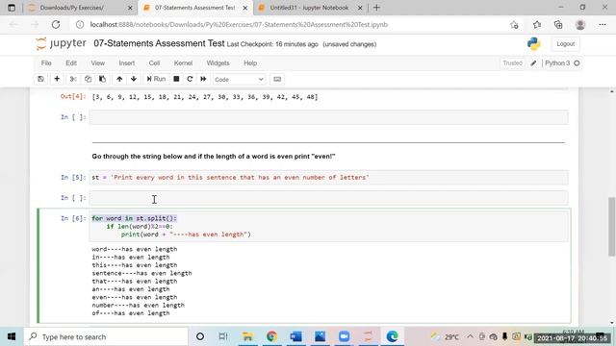Open the Kernel menu
The image size is (616, 346).
click(183, 63)
